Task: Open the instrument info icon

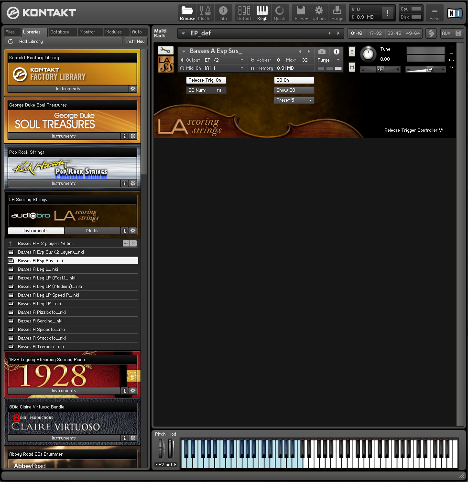Action: [x=337, y=51]
